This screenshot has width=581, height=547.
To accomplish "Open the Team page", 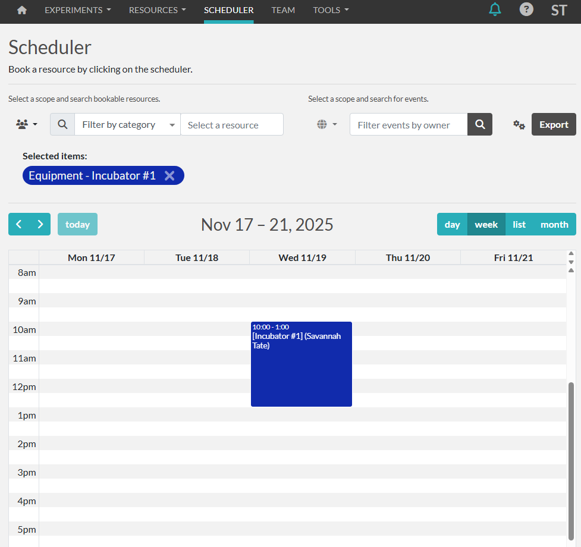I will click(x=283, y=10).
